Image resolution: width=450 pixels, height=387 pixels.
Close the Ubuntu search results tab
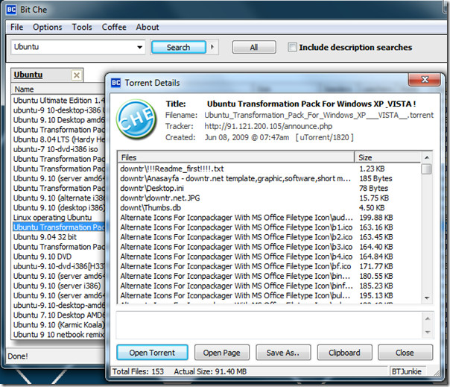click(77, 75)
